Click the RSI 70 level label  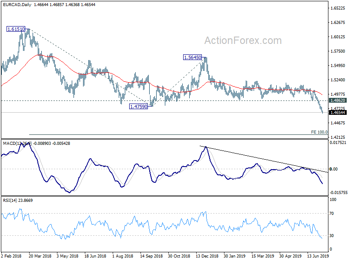pos(331,214)
